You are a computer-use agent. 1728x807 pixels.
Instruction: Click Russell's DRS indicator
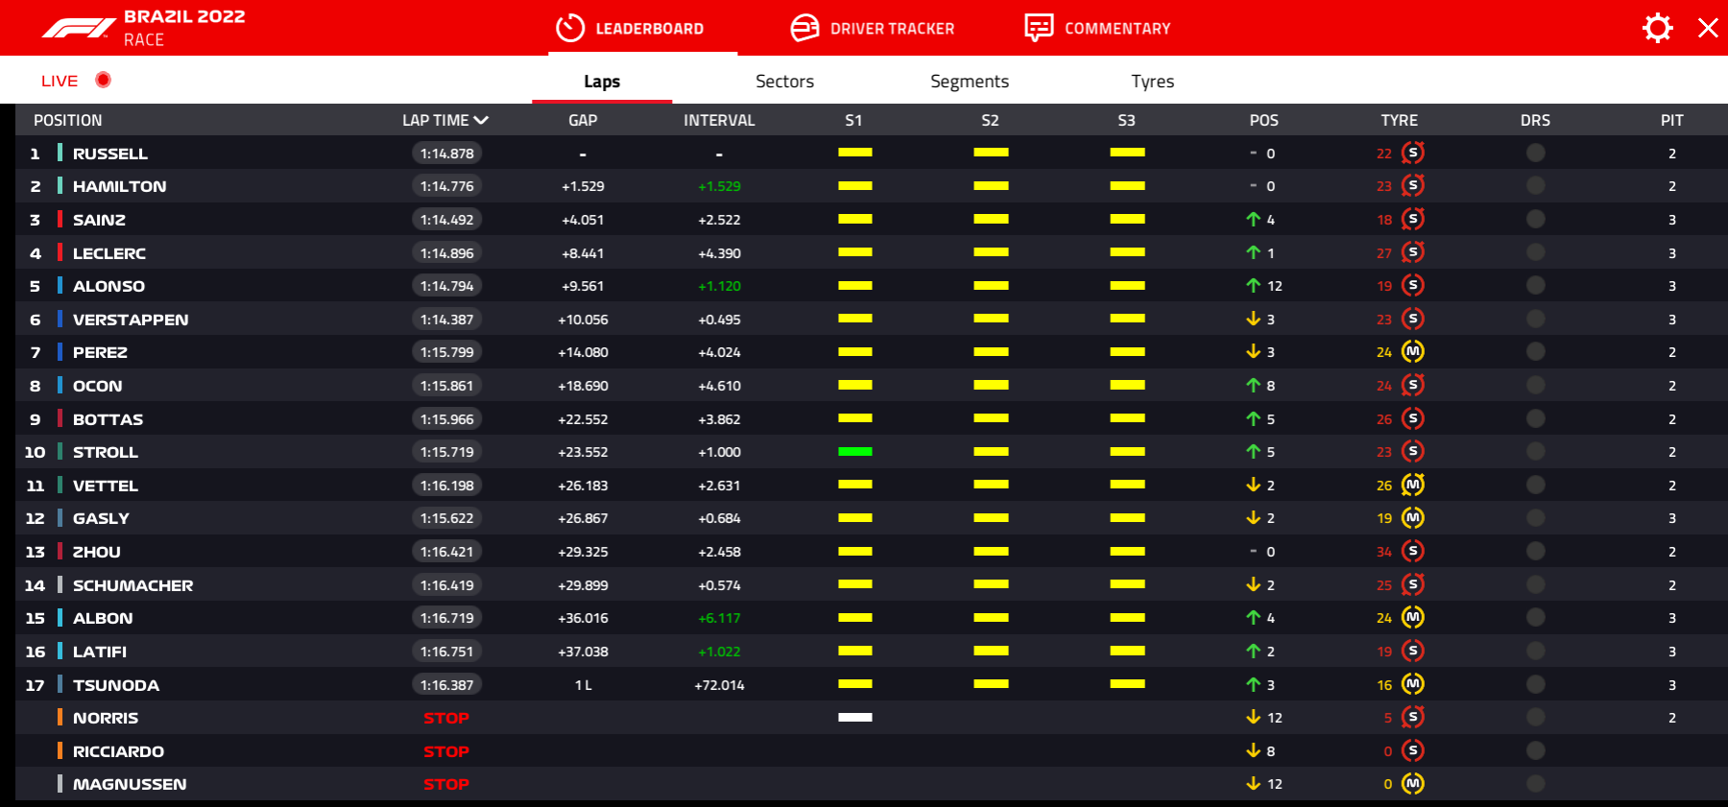[1535, 153]
